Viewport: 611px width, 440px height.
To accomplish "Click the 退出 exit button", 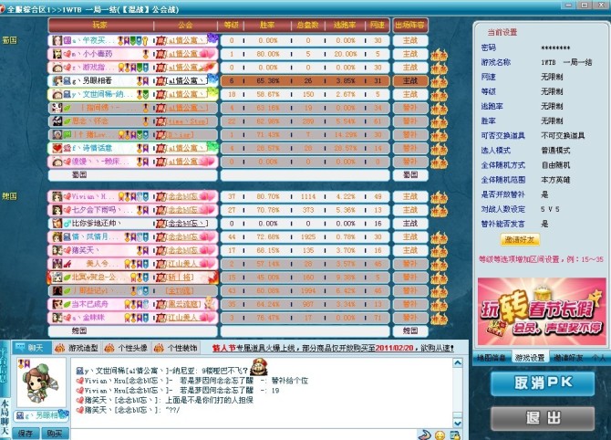I will [x=543, y=418].
